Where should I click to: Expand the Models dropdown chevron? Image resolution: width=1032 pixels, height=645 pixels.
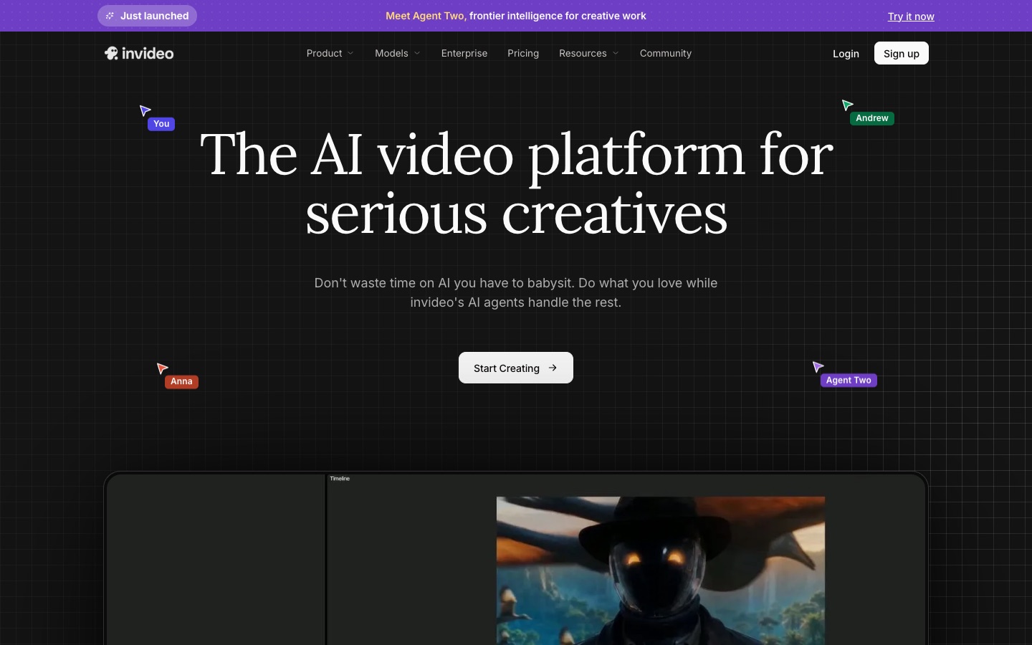(x=417, y=53)
